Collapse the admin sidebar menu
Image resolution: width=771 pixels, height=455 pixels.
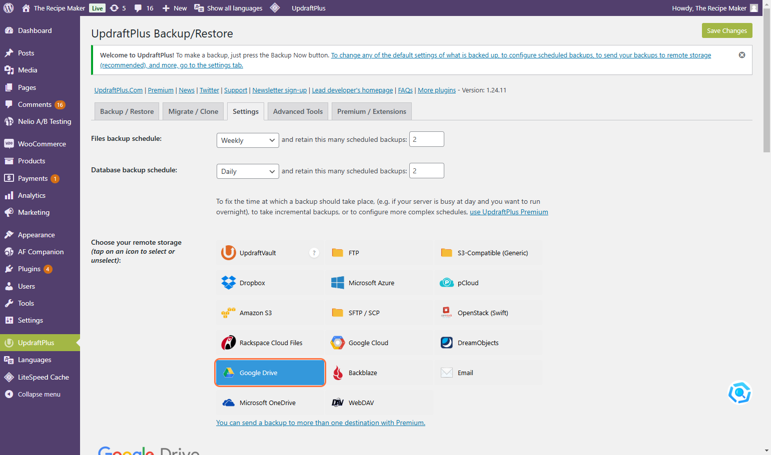pyautogui.click(x=40, y=394)
